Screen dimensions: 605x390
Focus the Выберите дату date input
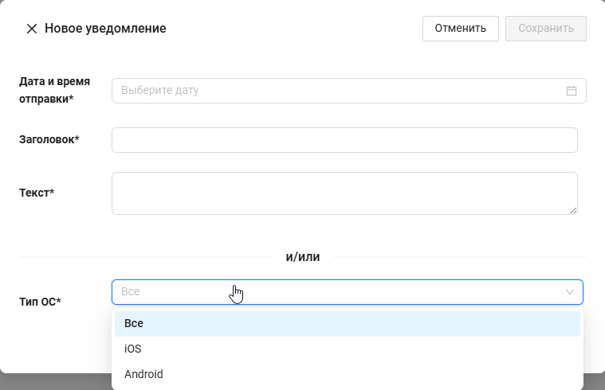335,91
